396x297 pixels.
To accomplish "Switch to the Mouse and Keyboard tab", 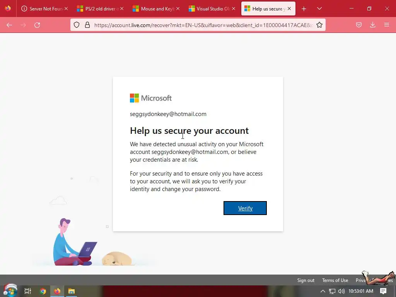I will click(x=156, y=9).
